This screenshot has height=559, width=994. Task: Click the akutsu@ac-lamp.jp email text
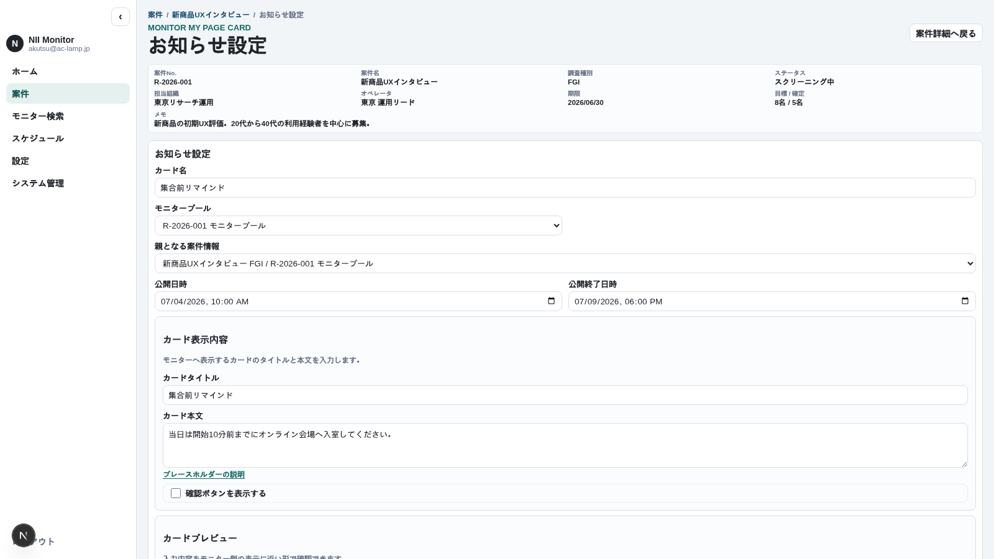click(x=59, y=48)
